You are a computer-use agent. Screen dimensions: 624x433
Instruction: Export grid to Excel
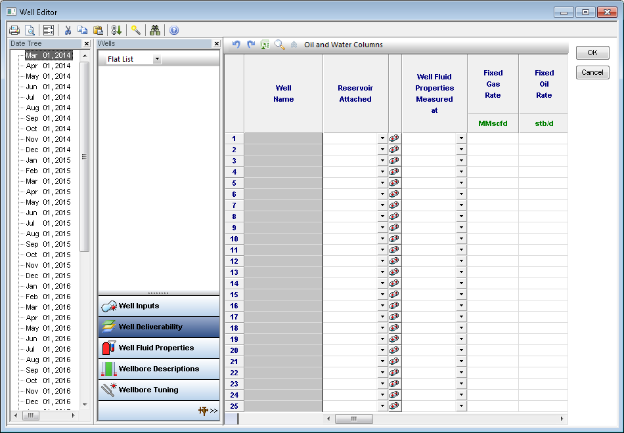pyautogui.click(x=265, y=45)
